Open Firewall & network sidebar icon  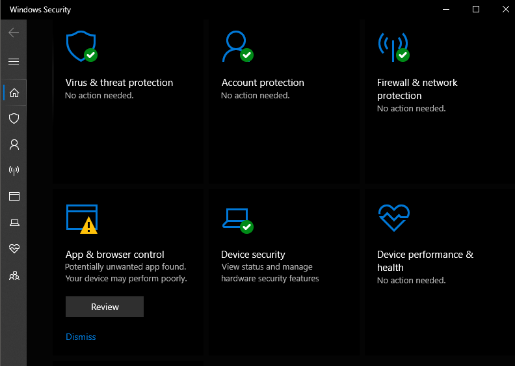pyautogui.click(x=14, y=171)
